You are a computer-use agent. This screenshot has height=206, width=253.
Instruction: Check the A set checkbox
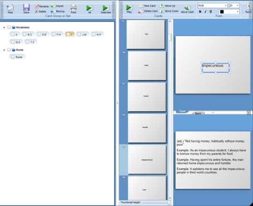13,35
